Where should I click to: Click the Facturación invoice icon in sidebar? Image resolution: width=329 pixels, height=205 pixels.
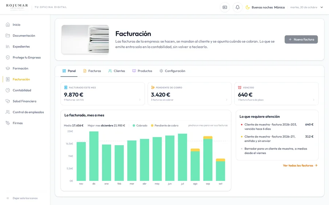[8, 80]
